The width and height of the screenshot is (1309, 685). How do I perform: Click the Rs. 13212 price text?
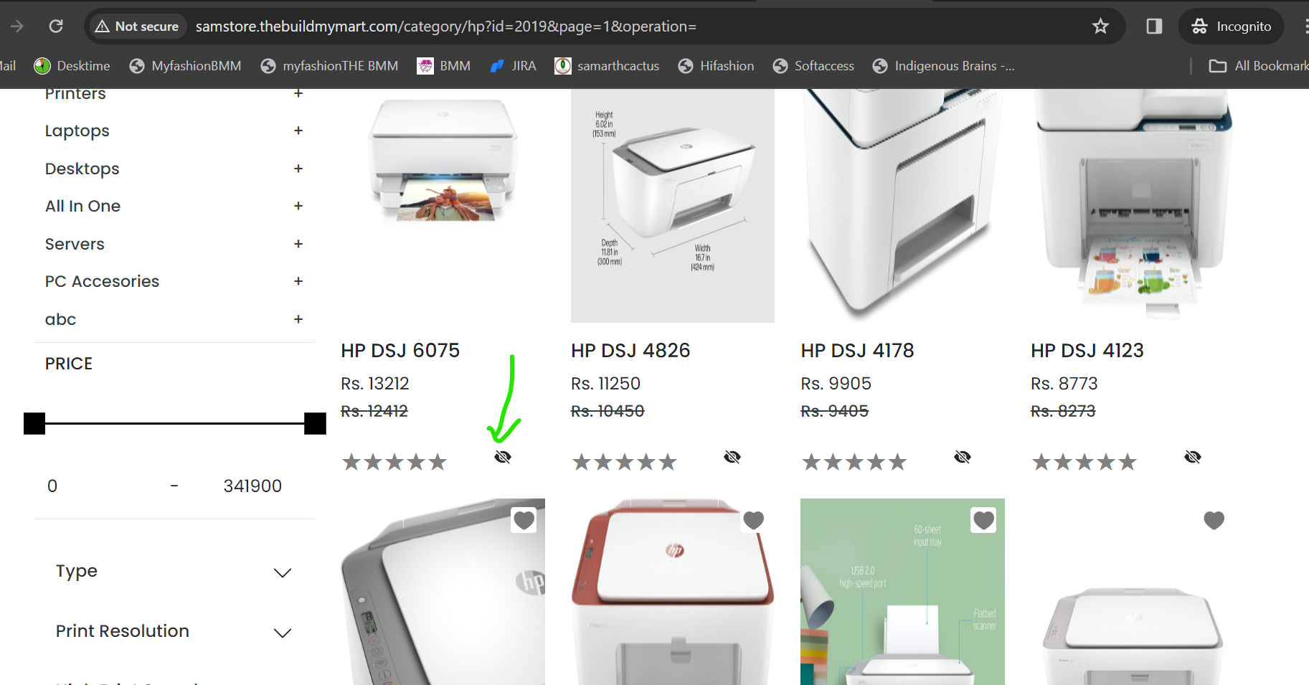375,384
